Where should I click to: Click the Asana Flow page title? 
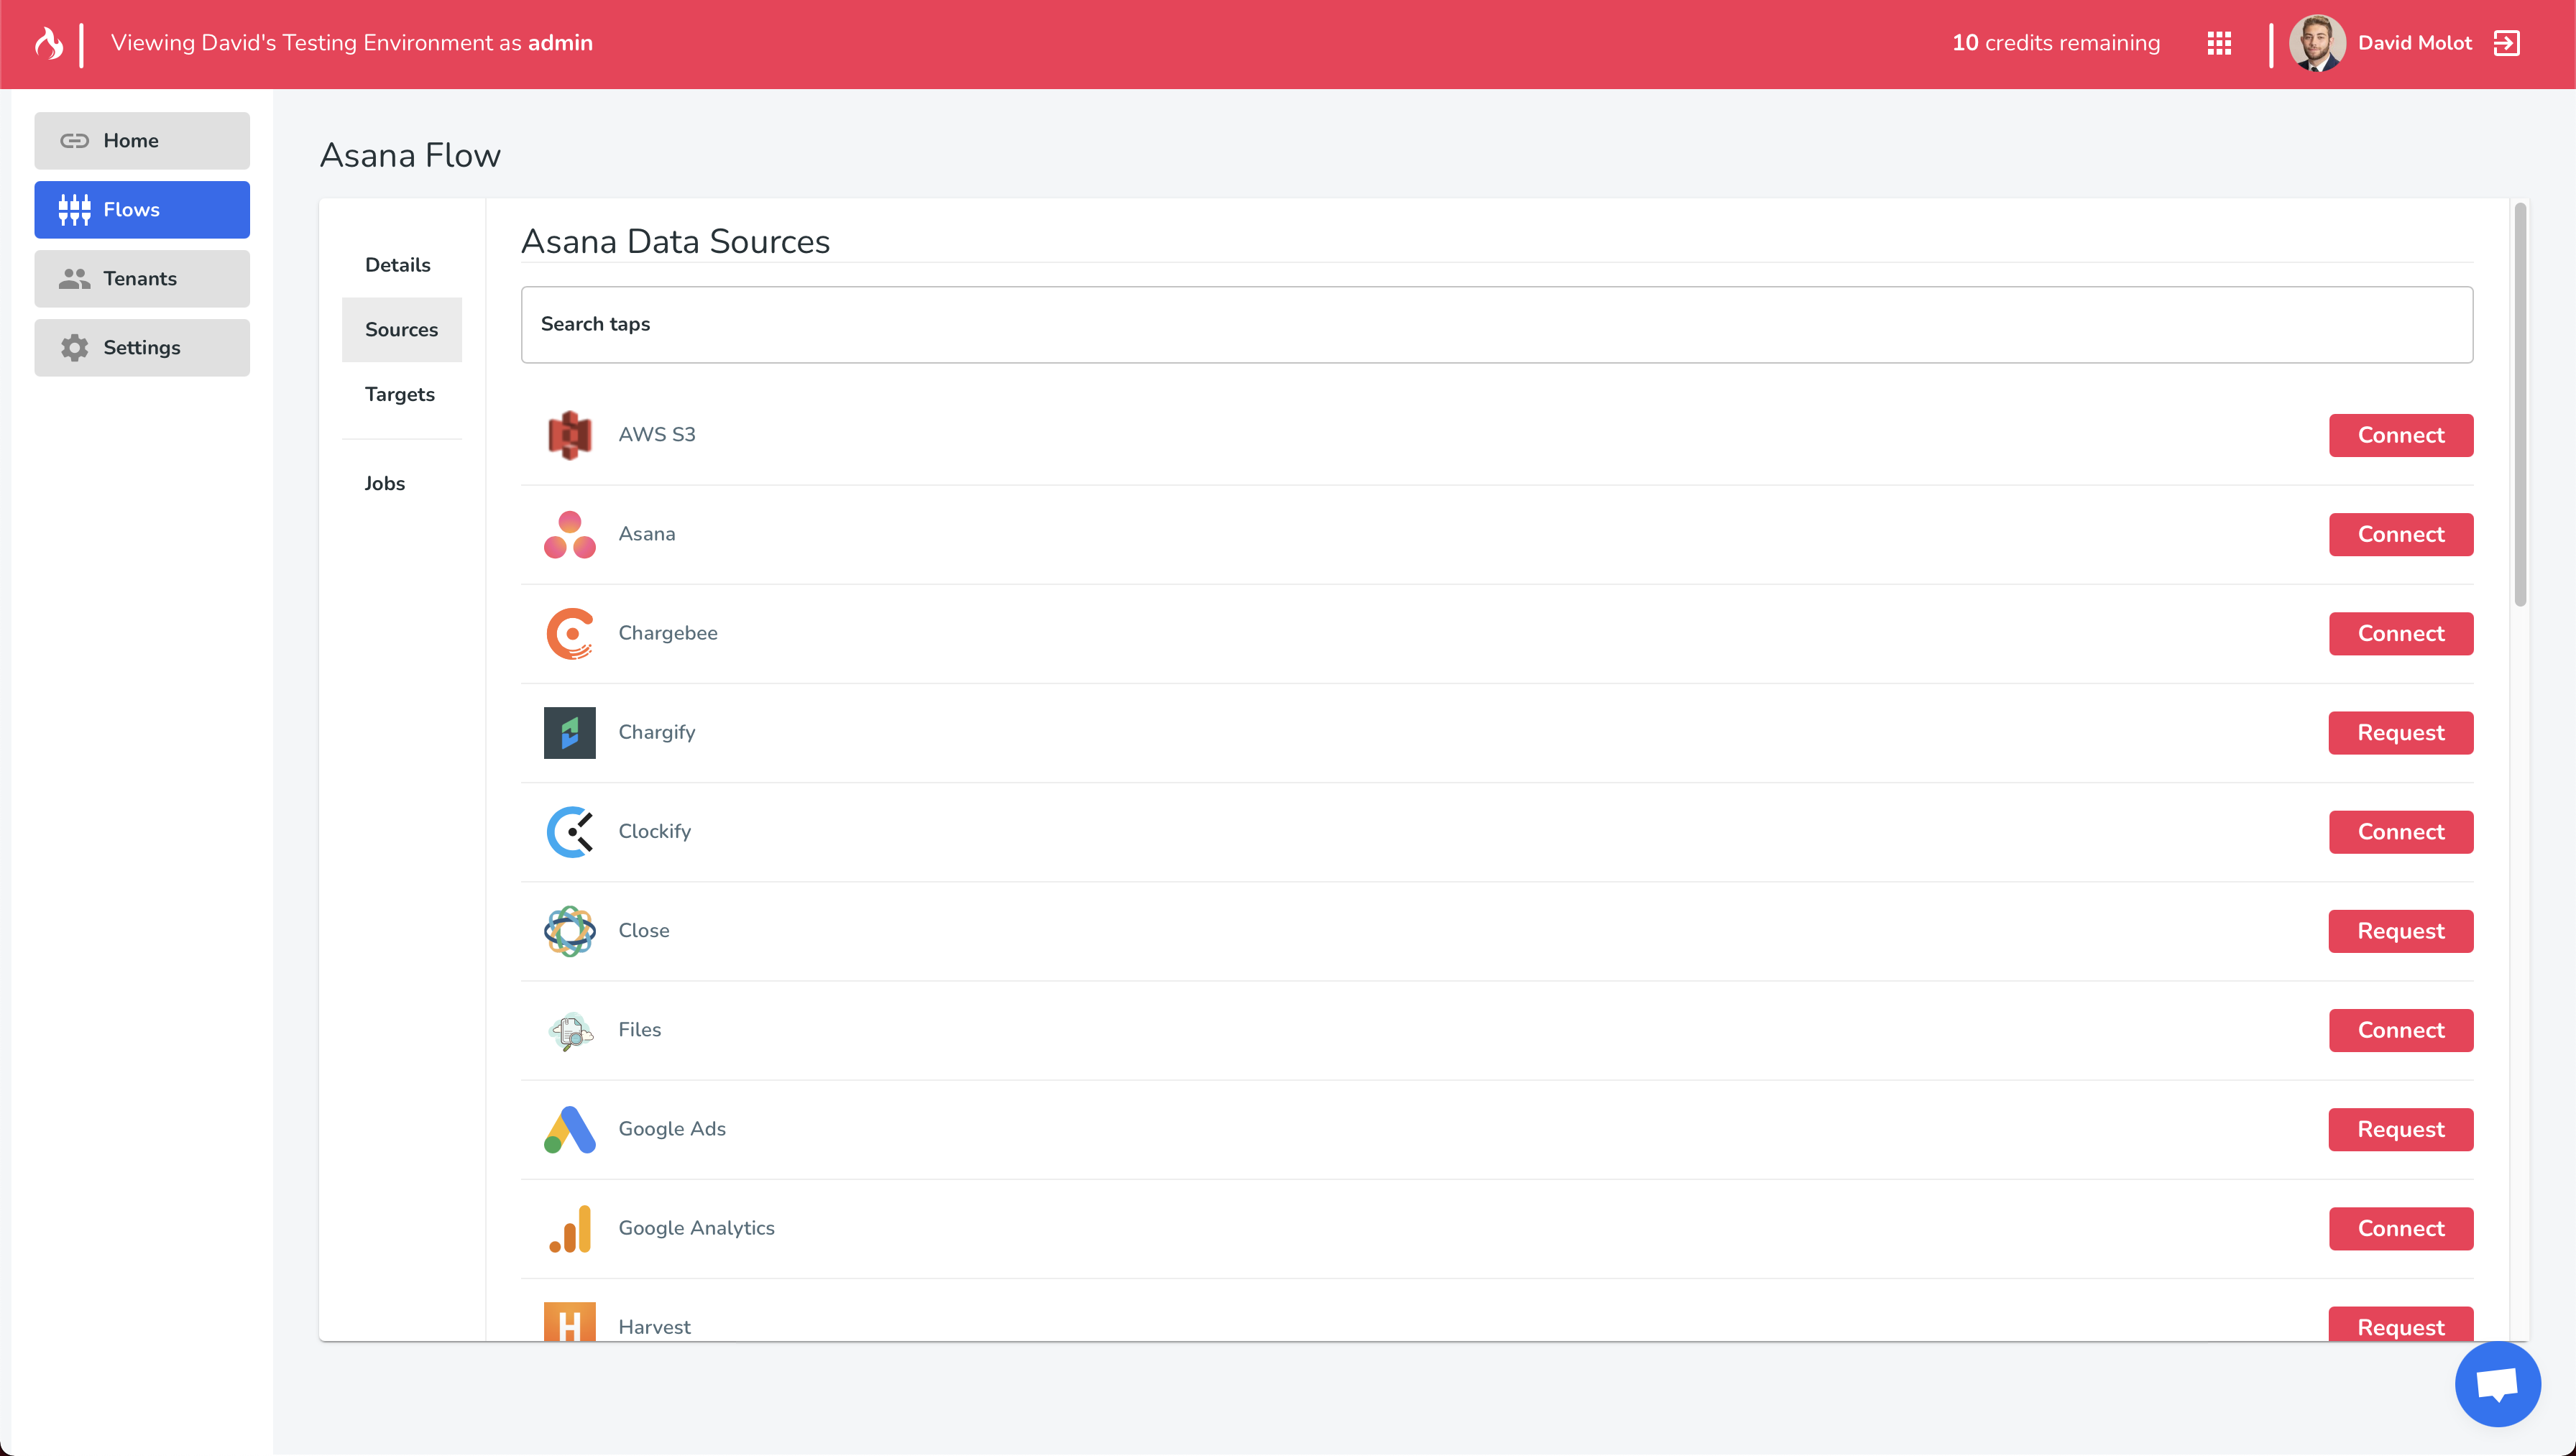pyautogui.click(x=410, y=156)
